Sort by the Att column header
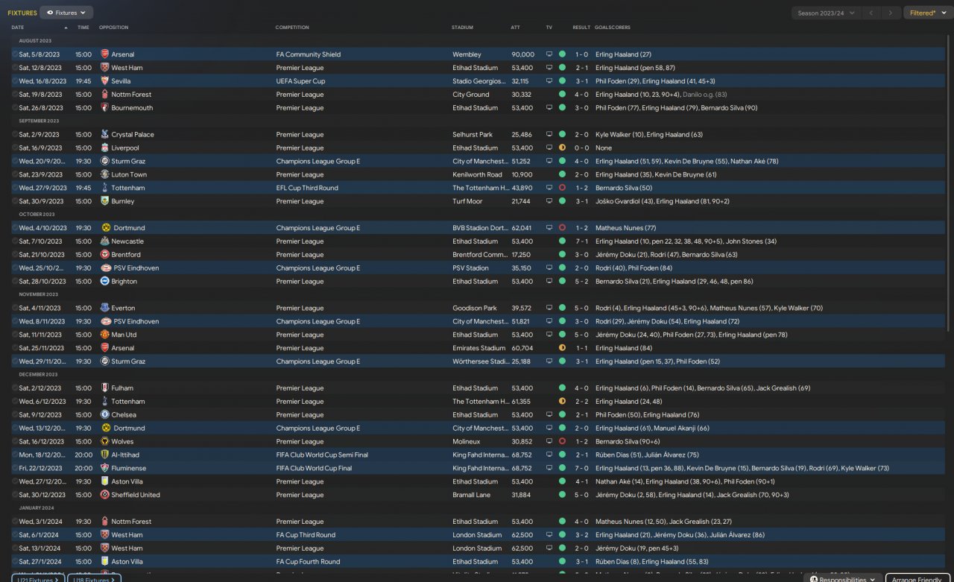Image resolution: width=954 pixels, height=582 pixels. (516, 28)
